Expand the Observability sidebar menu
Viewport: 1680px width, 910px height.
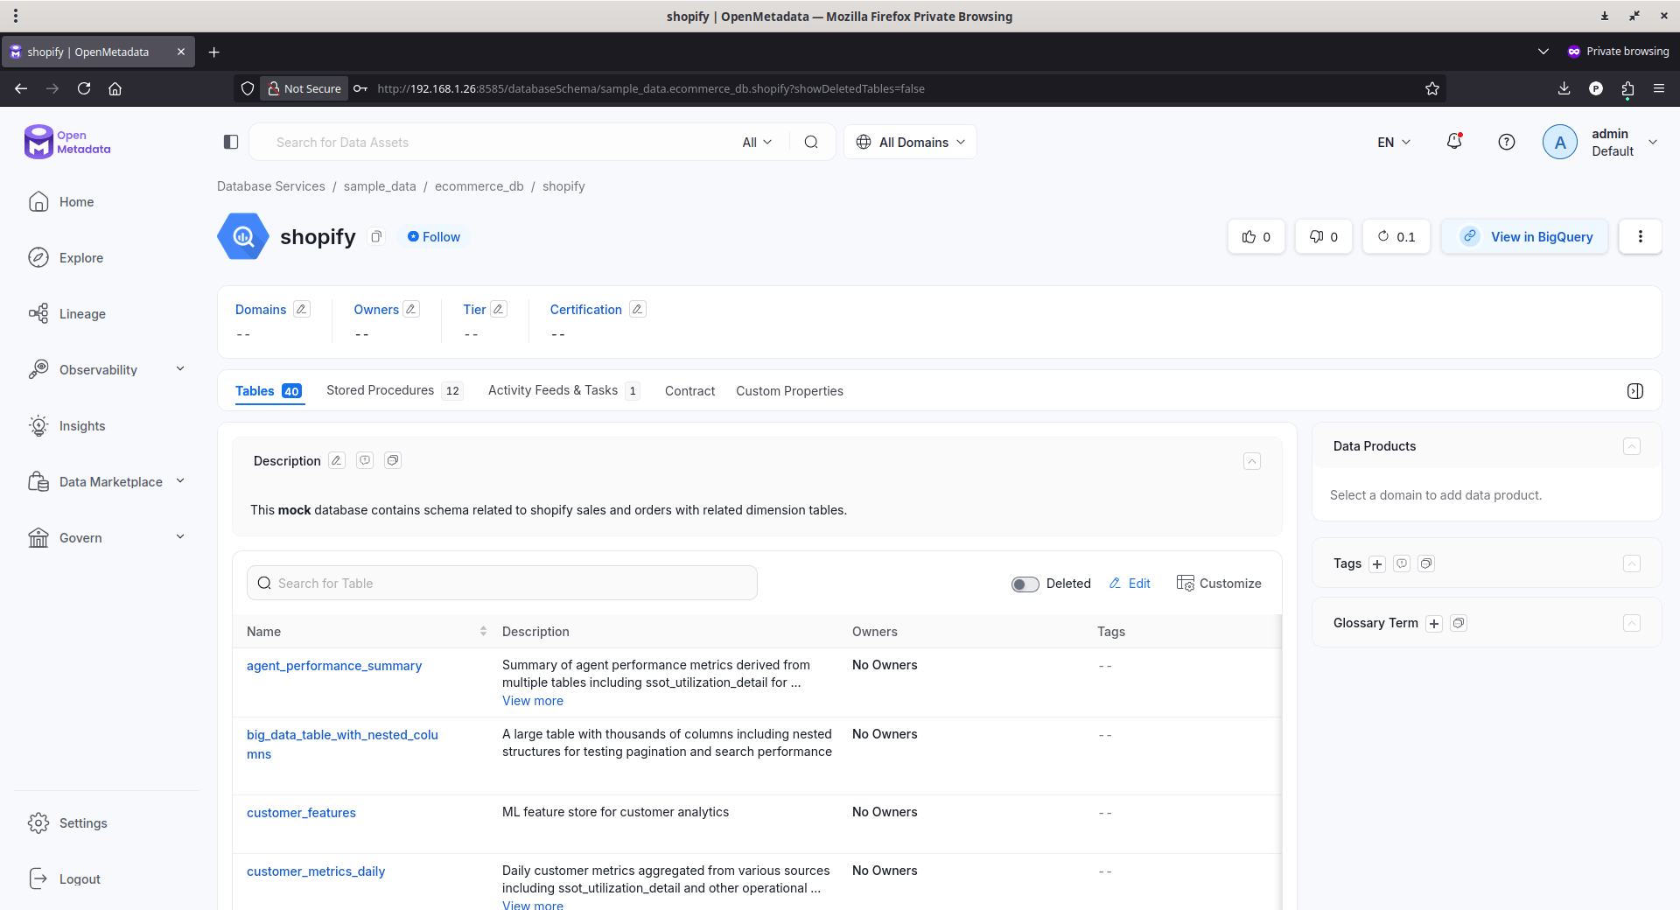180,369
